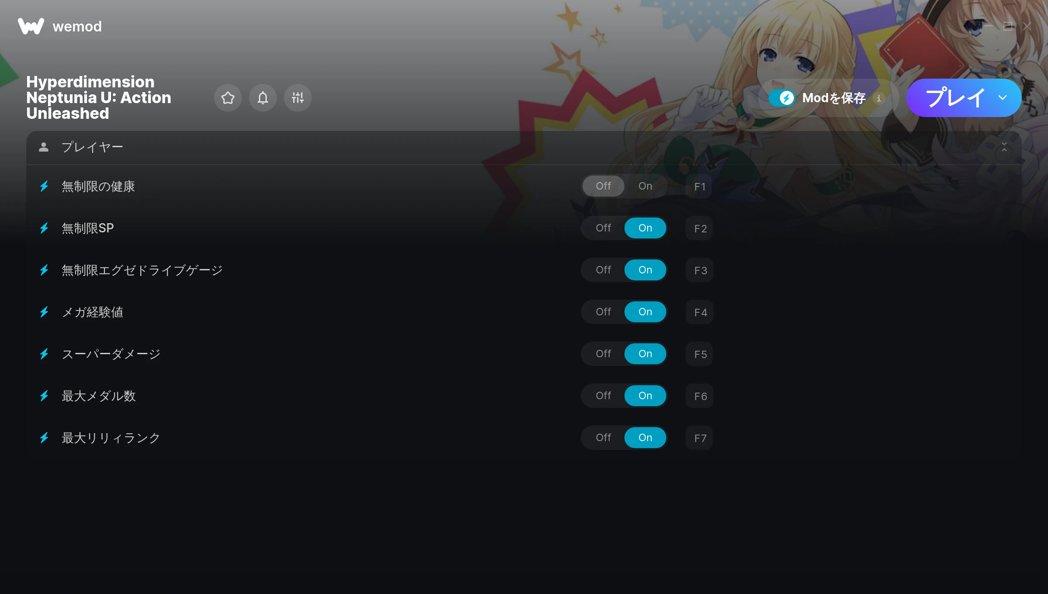The width and height of the screenshot is (1048, 594).
Task: Click the info icon beside Modを保存
Action: (879, 98)
